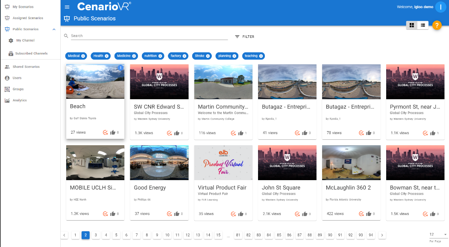Viewport: 449px width, 247px height.
Task: Click the assign icon on the Beach card
Action: (105, 132)
